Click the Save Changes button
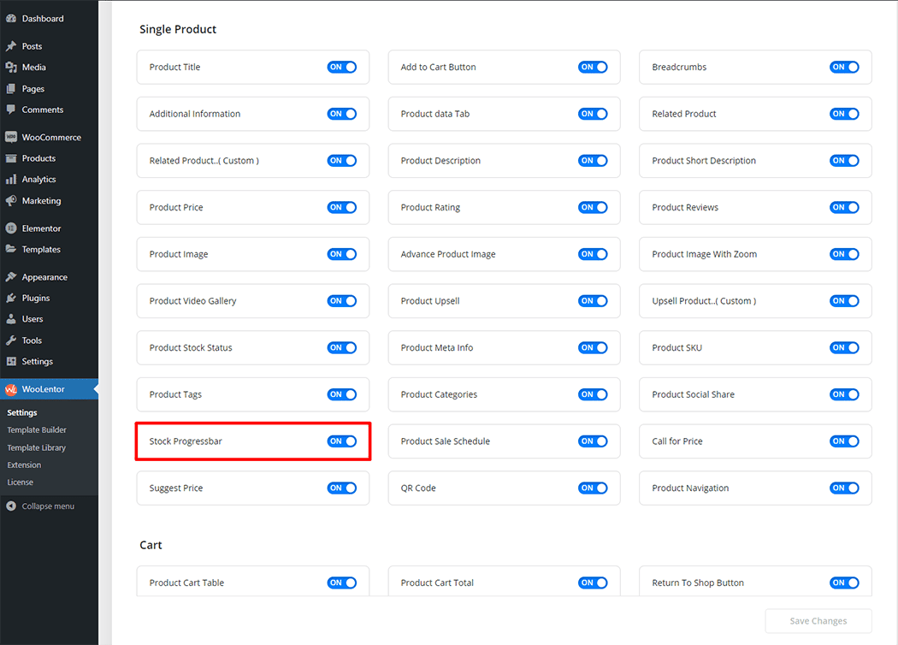This screenshot has height=645, width=898. 818,621
